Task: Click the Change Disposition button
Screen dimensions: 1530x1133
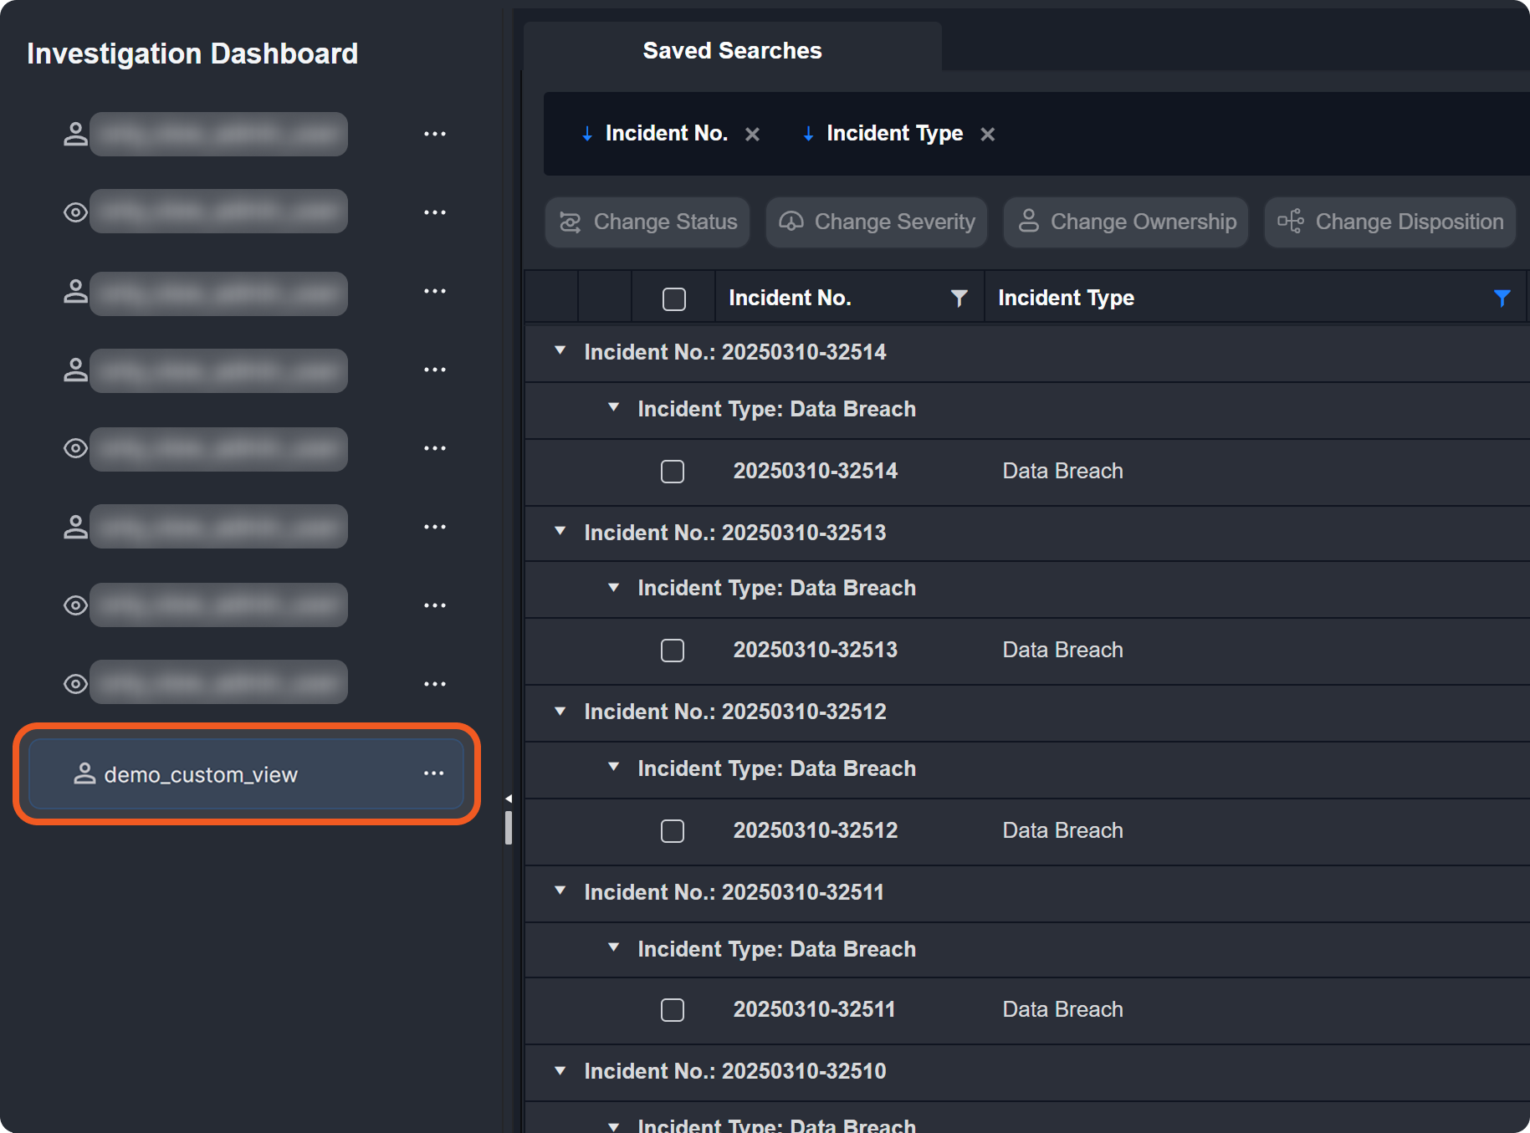Action: click(1389, 222)
